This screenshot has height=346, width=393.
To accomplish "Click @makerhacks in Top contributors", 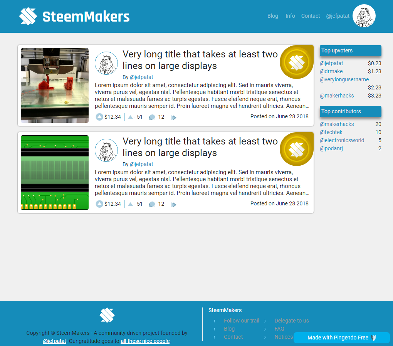I will [337, 124].
